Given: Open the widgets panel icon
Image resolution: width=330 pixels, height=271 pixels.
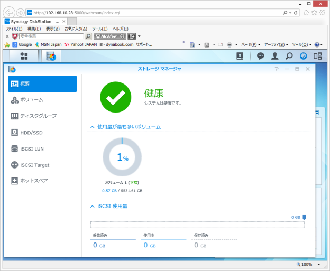Looking at the screenshot, I should point(317,56).
